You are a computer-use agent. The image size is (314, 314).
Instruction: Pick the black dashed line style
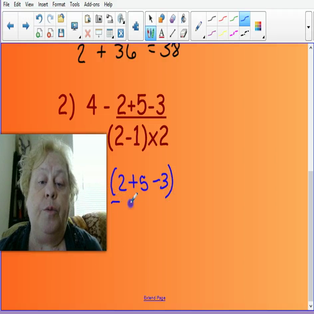(x=245, y=33)
